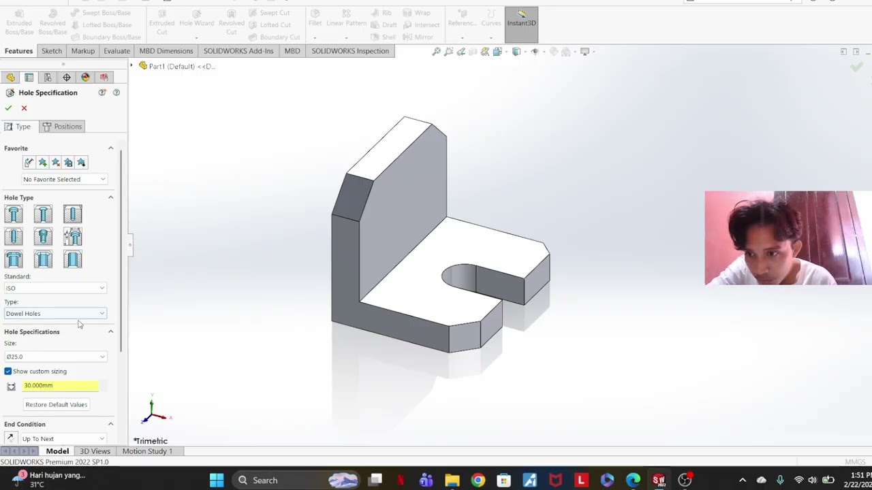Open the PropertyManager tab icon
Image resolution: width=872 pixels, height=490 pixels.
point(29,78)
